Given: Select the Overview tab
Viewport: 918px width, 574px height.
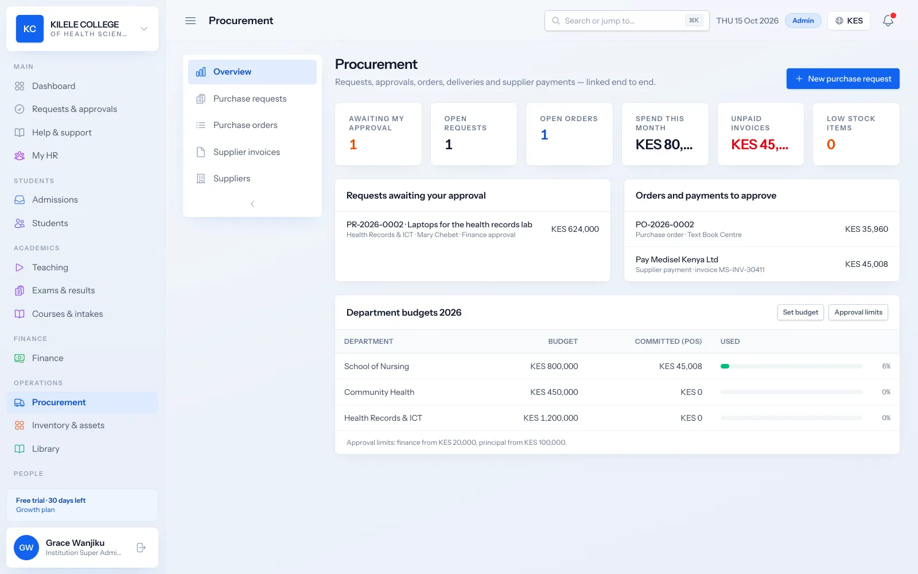Looking at the screenshot, I should coord(252,72).
